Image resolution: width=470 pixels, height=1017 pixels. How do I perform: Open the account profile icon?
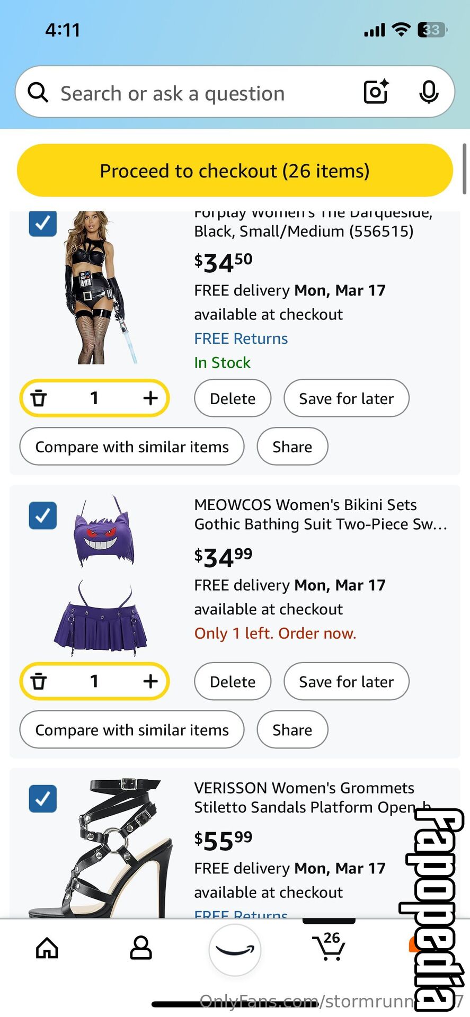point(141,948)
